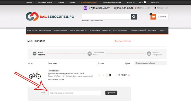Open the Велосипеды category
The image size is (191, 101).
[32, 30]
